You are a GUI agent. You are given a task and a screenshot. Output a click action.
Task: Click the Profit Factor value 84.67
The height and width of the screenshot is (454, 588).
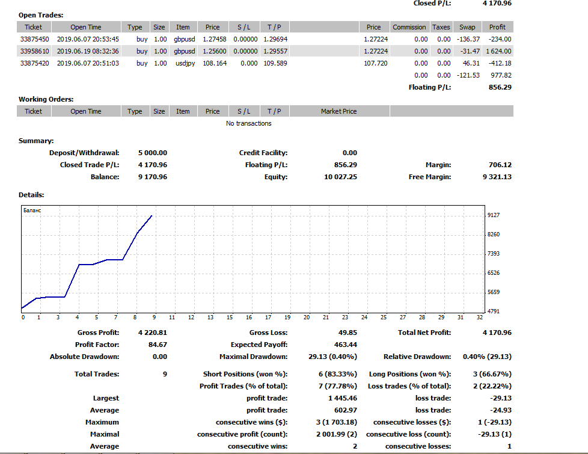click(158, 345)
